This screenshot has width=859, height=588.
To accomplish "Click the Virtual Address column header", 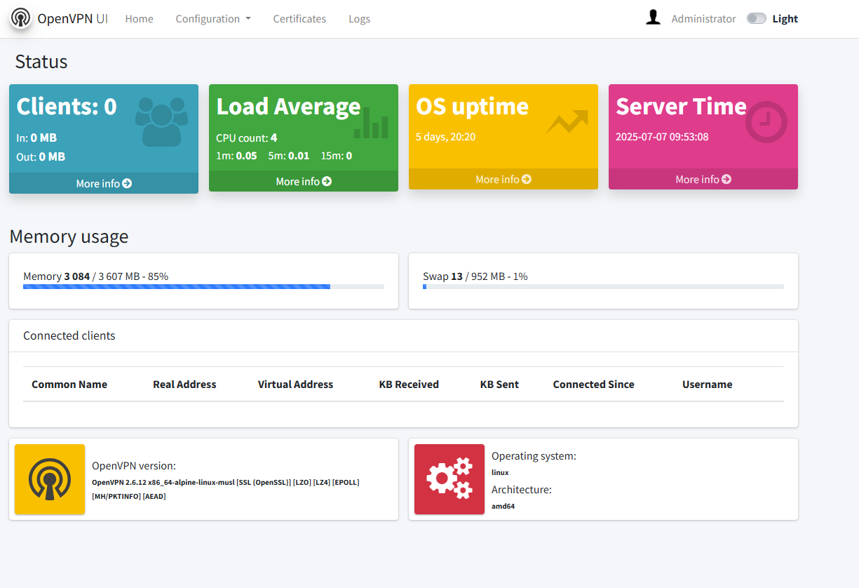I will (295, 385).
